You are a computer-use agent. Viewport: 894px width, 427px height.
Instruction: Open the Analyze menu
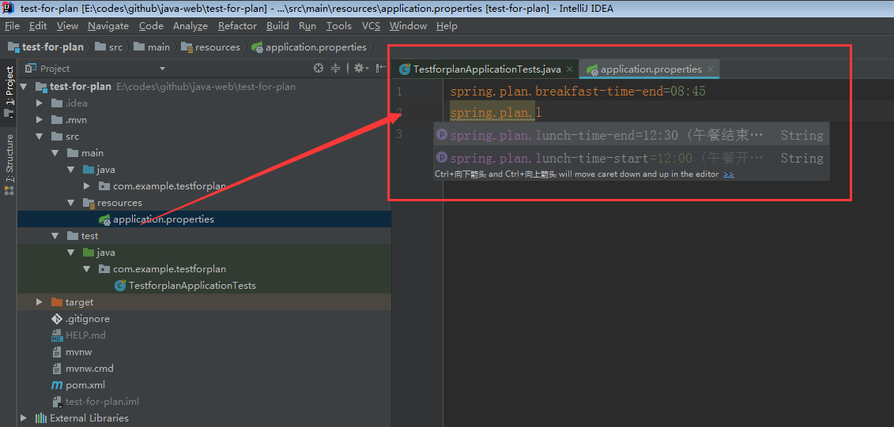tap(190, 25)
